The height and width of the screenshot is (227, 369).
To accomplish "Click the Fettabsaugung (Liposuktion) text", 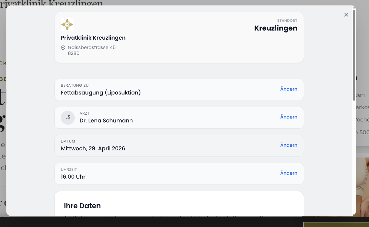I will (x=101, y=93).
